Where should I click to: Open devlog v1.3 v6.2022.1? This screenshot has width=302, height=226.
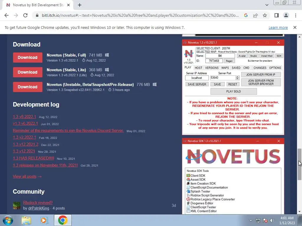(x=25, y=123)
